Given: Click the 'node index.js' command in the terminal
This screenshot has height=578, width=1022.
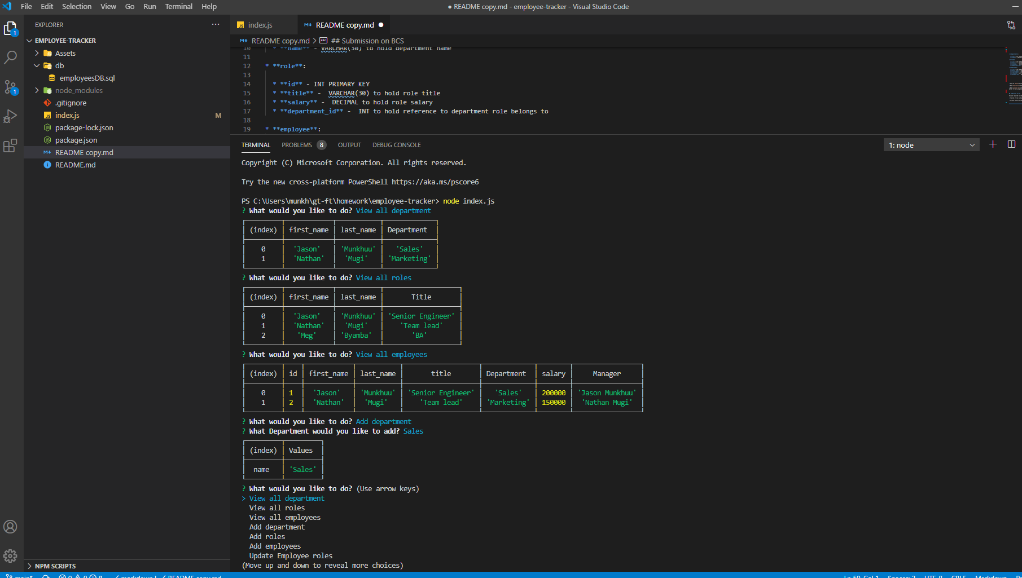Looking at the screenshot, I should (468, 201).
